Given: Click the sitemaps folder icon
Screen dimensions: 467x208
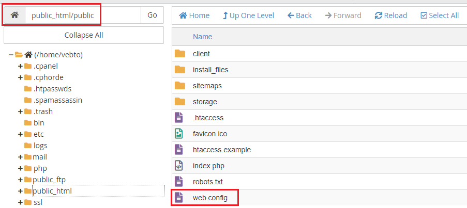Looking at the screenshot, I should coord(179,86).
